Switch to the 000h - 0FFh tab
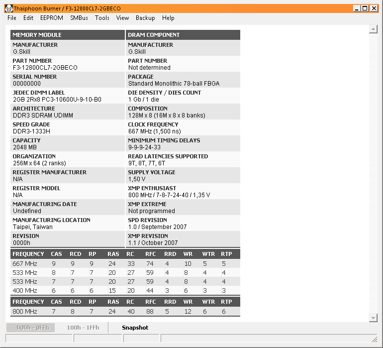Viewport: 383px width, 348px height. (x=30, y=328)
